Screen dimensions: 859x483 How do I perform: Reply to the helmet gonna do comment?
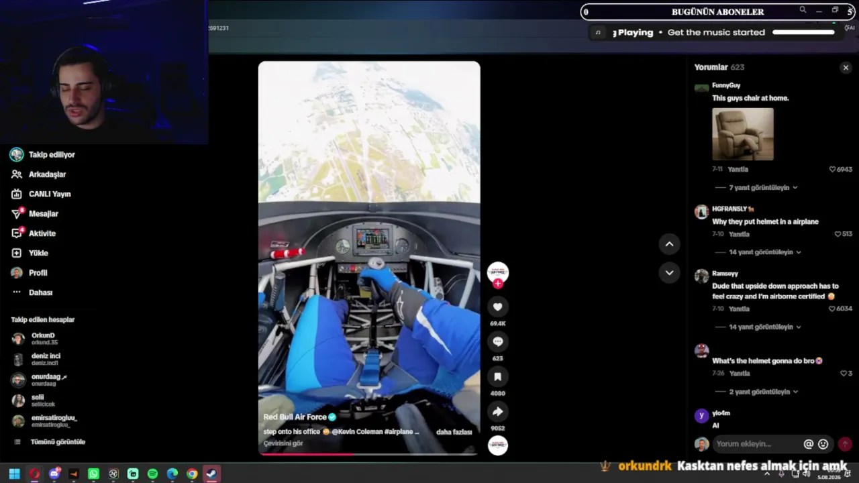[740, 374]
